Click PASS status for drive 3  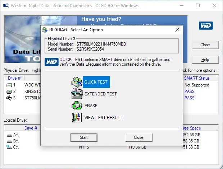tap(190, 98)
